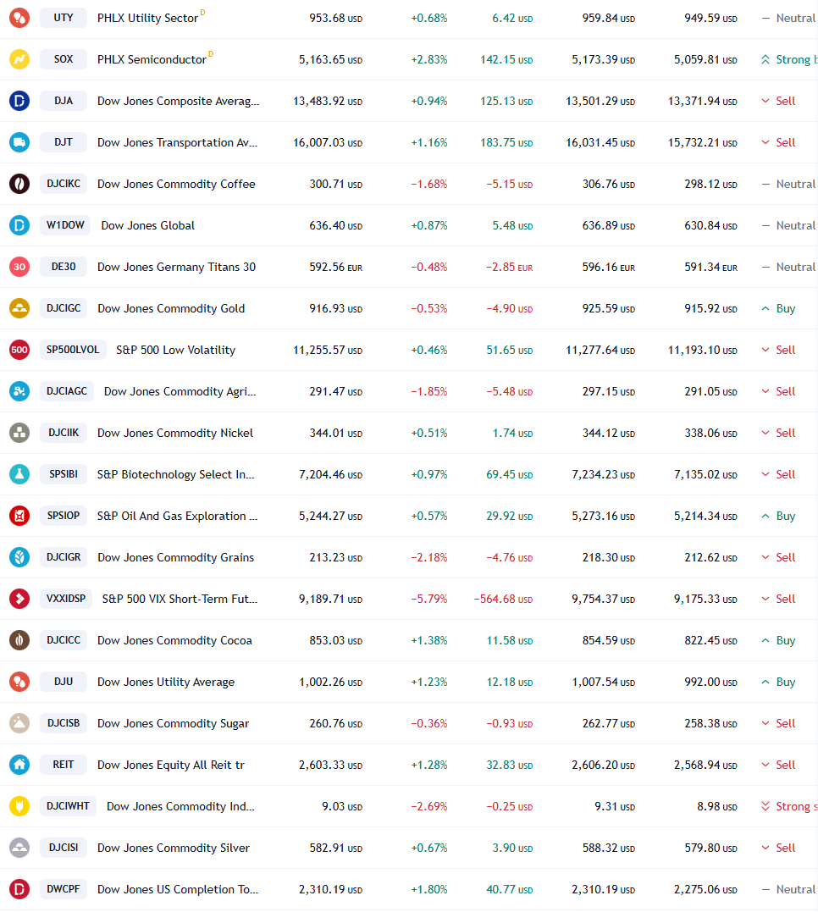This screenshot has height=912, width=818.
Task: Click the DJCISI silver bars icon
Action: [x=19, y=848]
